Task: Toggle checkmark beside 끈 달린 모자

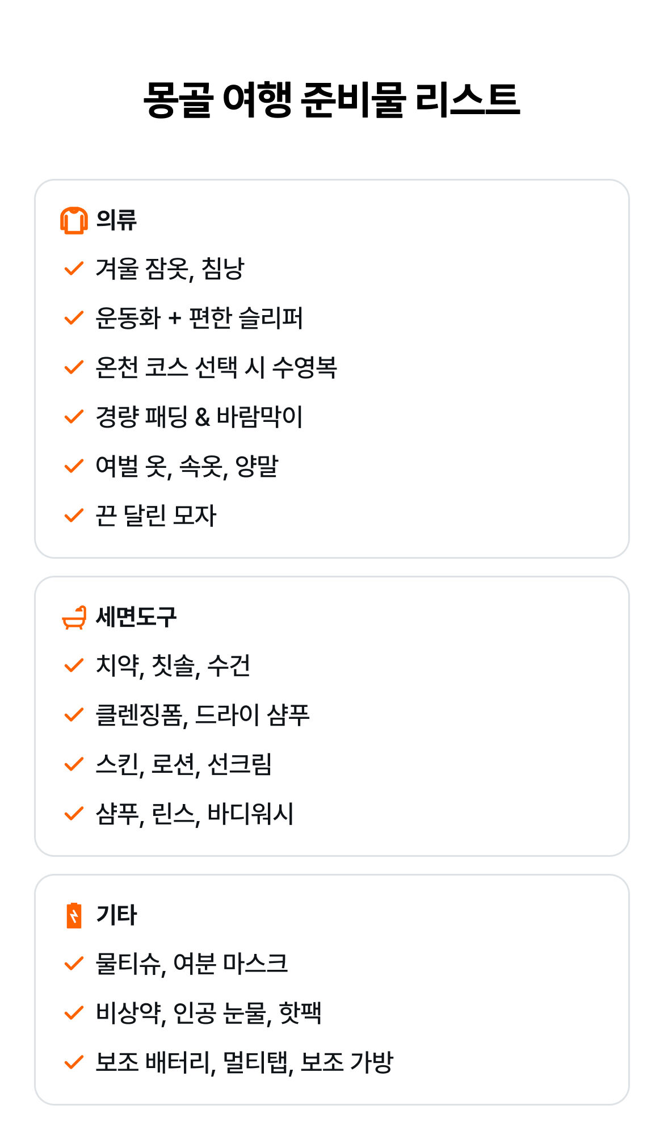Action: pyautogui.click(x=74, y=516)
